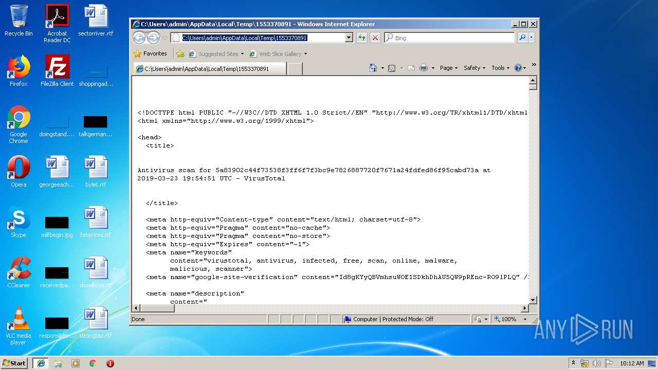The height and width of the screenshot is (370, 658).
Task: Select Google Chrome desktop shortcut
Action: point(19,124)
